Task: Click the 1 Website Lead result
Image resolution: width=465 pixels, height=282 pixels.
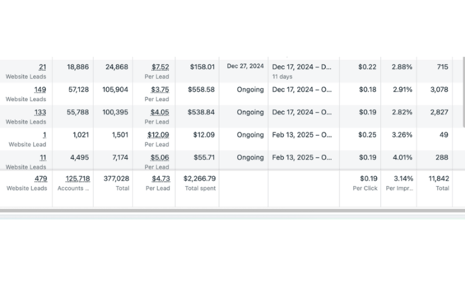Action: pyautogui.click(x=45, y=135)
